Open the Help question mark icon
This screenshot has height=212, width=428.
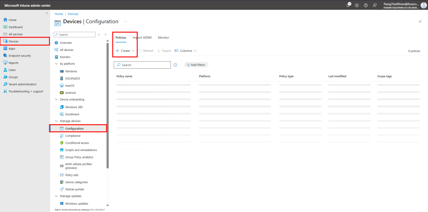click(366, 5)
